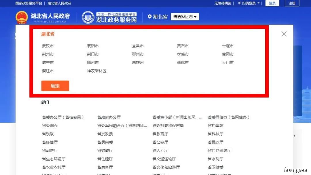This screenshot has height=175, width=311.
Task: Select 神农架林区 from the region list
Action: [x=97, y=71]
